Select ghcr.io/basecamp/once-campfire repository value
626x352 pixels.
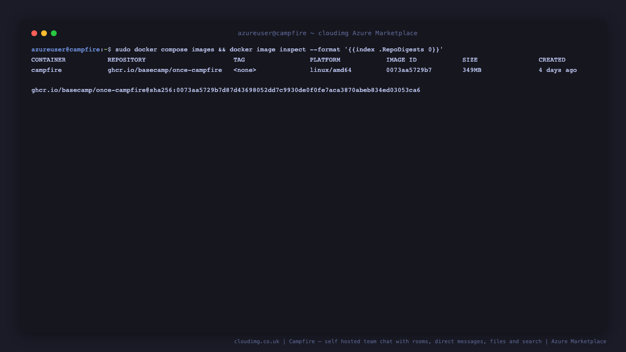(x=165, y=70)
